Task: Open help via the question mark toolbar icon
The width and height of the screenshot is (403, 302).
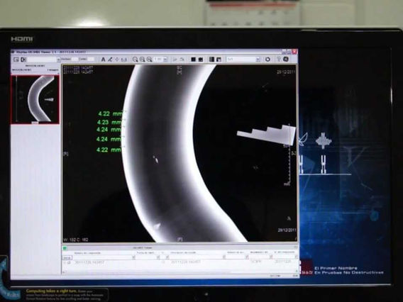Action: pos(278,60)
